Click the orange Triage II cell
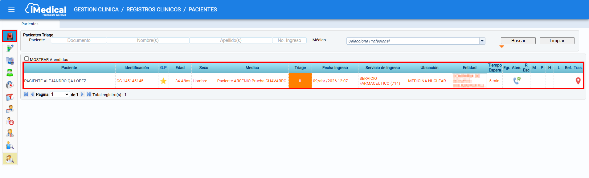 [300, 81]
